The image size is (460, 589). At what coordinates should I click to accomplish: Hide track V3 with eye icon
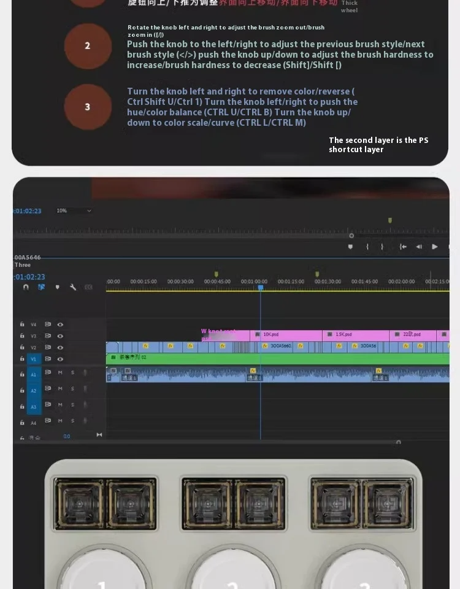click(60, 336)
